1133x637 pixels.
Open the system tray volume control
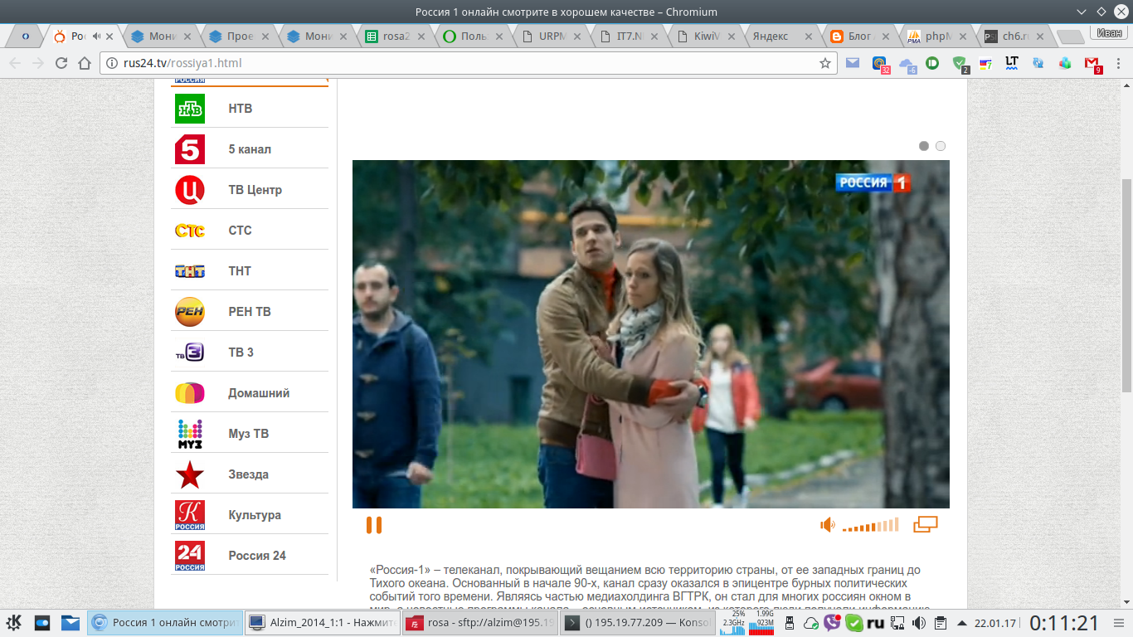[x=919, y=623]
